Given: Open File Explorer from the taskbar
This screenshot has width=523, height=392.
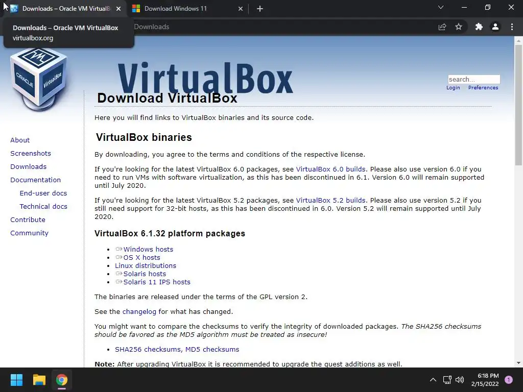Looking at the screenshot, I should 39,380.
